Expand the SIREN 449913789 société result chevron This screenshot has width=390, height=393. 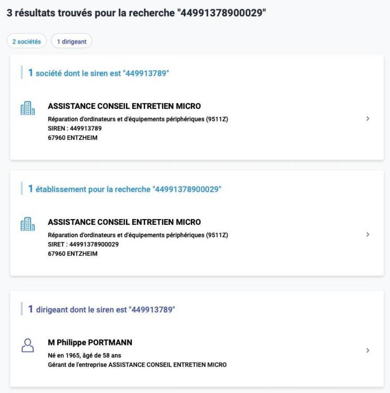coord(367,119)
